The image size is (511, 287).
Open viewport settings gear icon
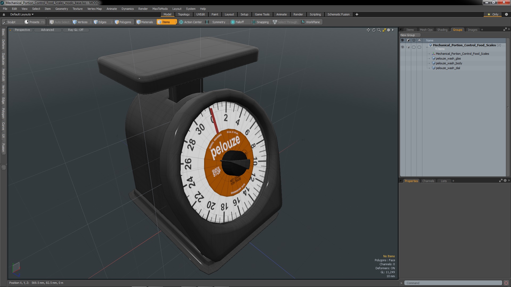pos(389,30)
